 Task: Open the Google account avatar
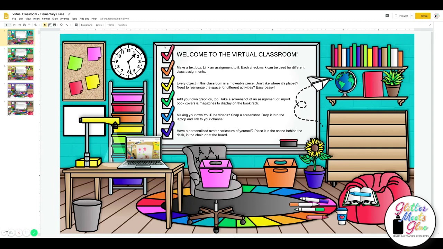[x=437, y=16]
